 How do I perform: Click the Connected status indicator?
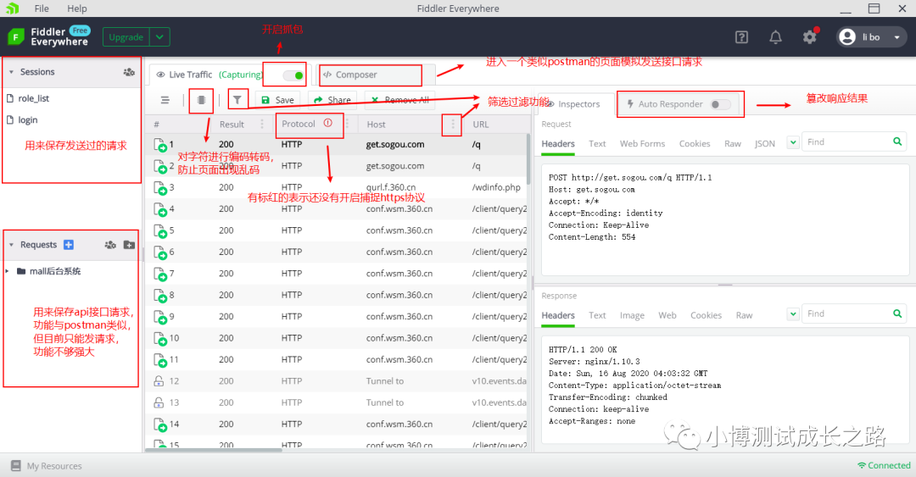click(x=883, y=465)
